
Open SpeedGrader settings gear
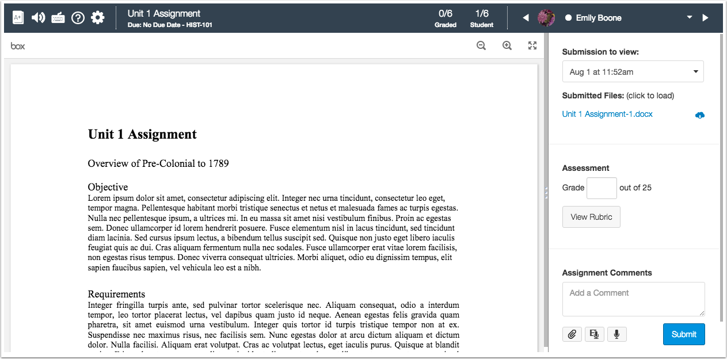98,18
